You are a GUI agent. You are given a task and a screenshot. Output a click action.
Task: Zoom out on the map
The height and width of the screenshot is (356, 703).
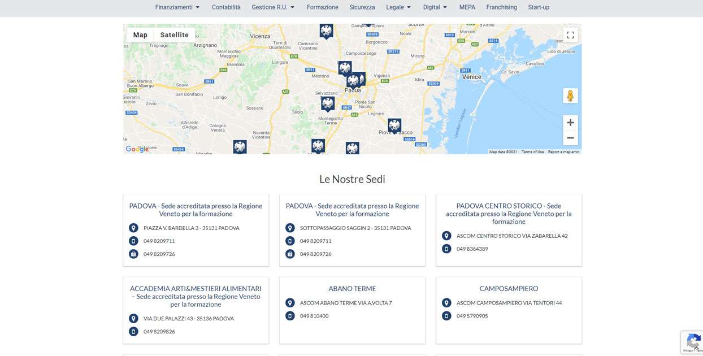570,138
